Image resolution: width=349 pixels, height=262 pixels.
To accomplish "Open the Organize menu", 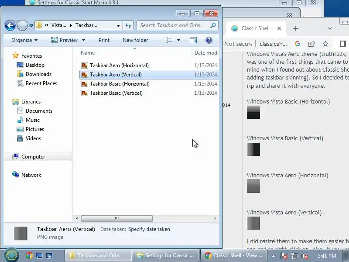I will (x=24, y=40).
